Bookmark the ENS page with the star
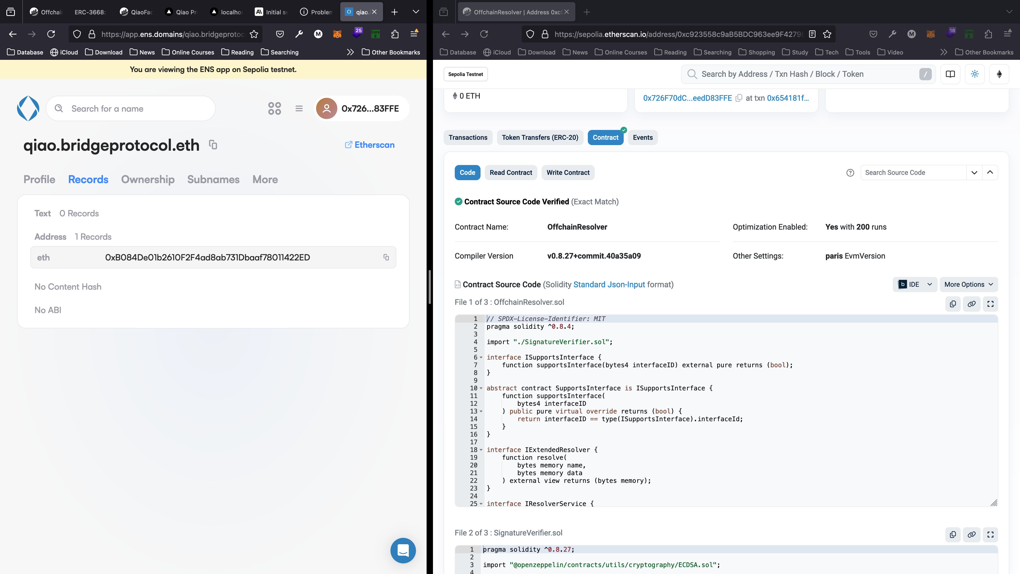The width and height of the screenshot is (1020, 574). coord(254,34)
